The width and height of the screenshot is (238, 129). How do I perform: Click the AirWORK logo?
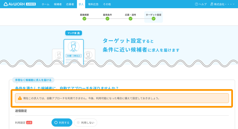[x=14, y=4]
